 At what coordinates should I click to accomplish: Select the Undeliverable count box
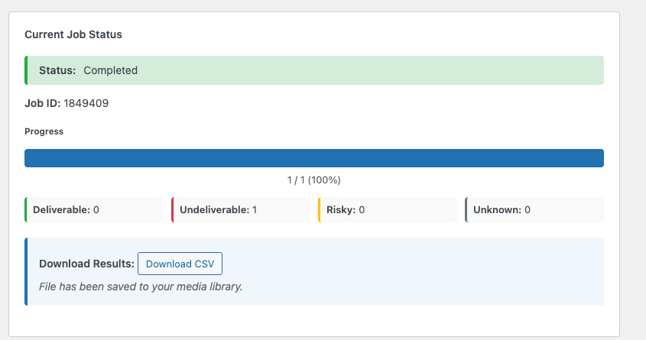click(x=241, y=209)
